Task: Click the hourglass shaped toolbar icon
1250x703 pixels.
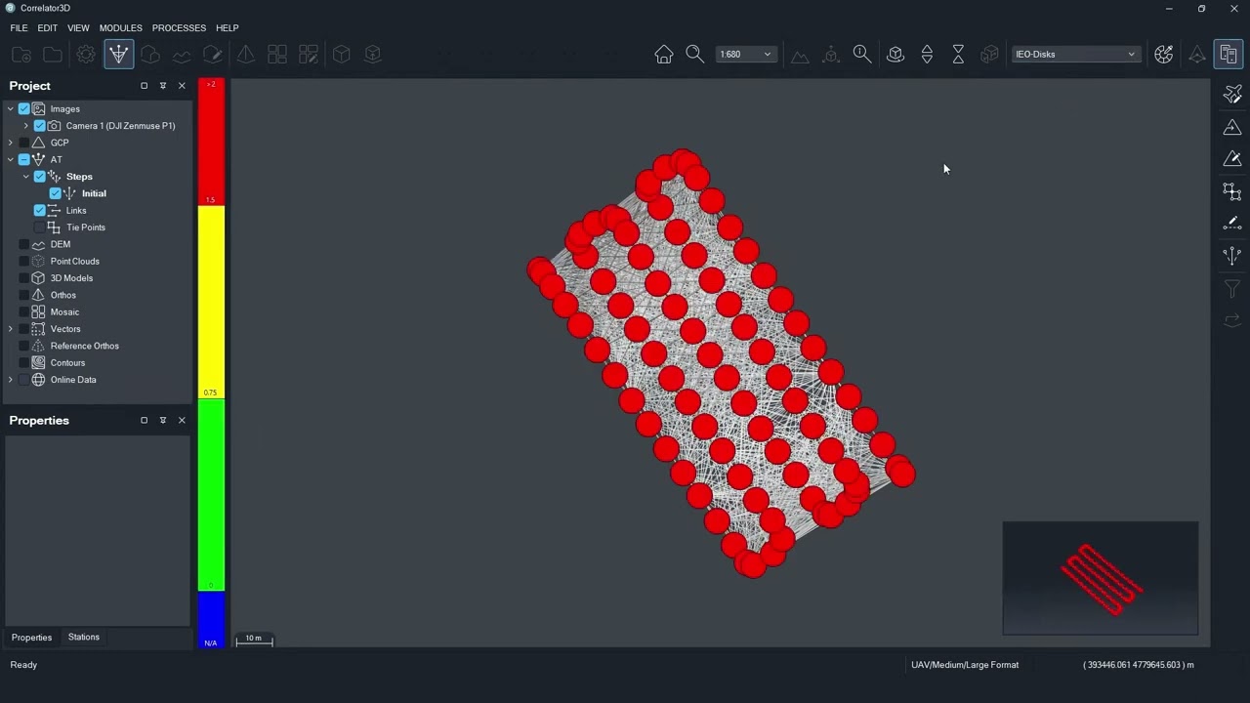Action: pyautogui.click(x=958, y=55)
